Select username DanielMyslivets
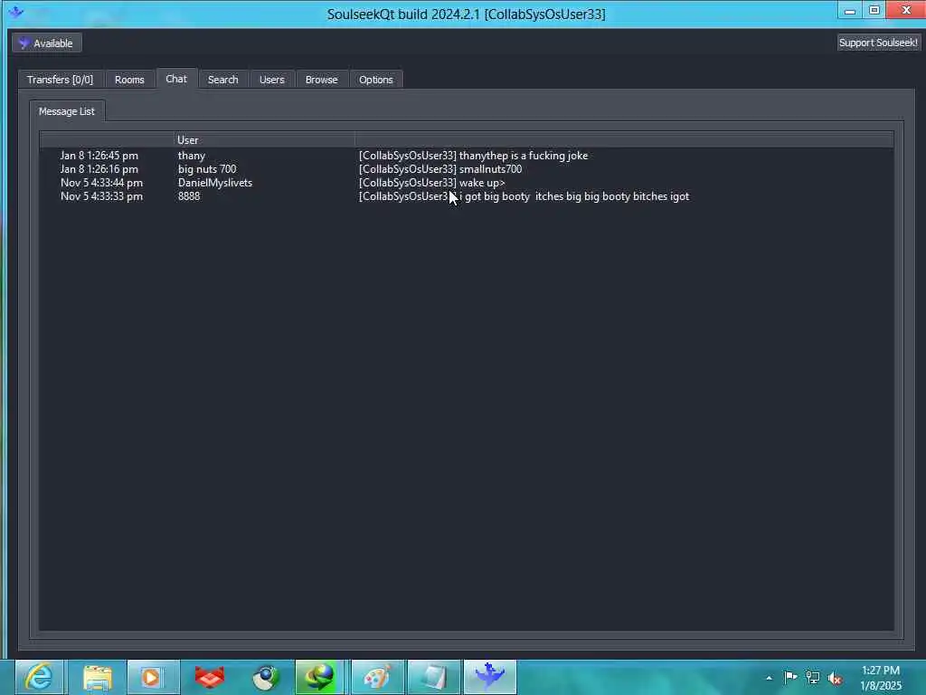The width and height of the screenshot is (926, 695). tap(215, 183)
